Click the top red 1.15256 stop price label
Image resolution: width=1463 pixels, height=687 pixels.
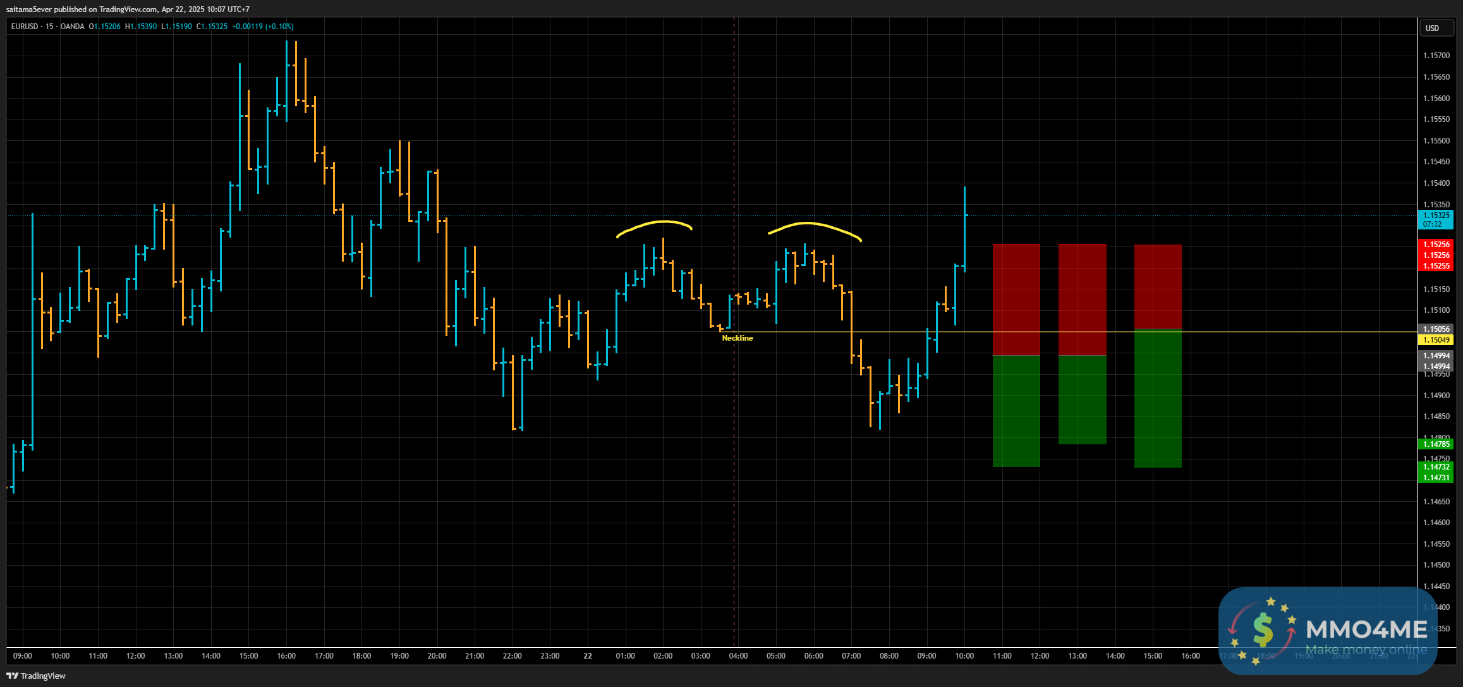tap(1436, 245)
